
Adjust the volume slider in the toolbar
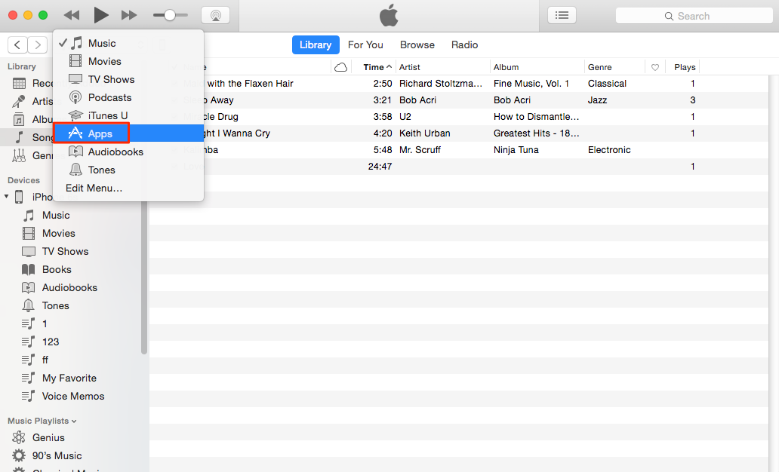(170, 15)
